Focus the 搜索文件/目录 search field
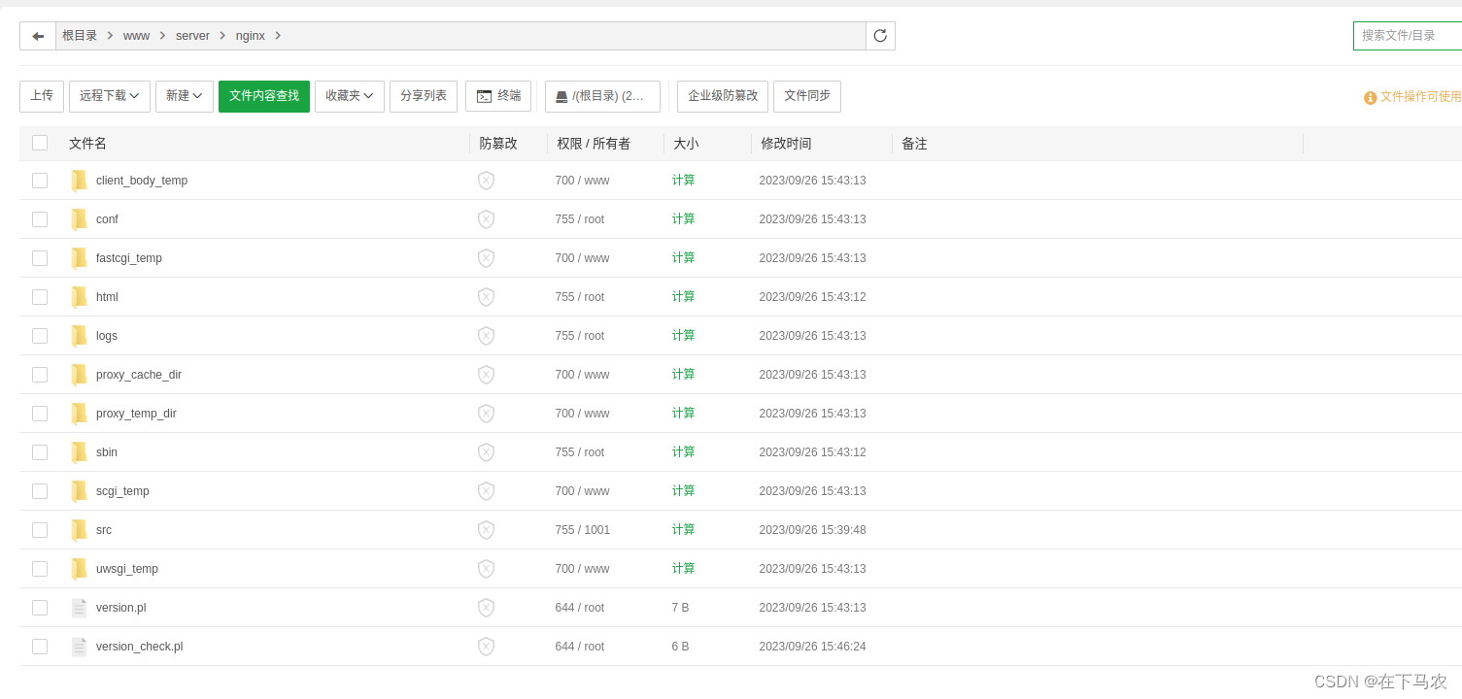The height and width of the screenshot is (699, 1462). (1408, 36)
